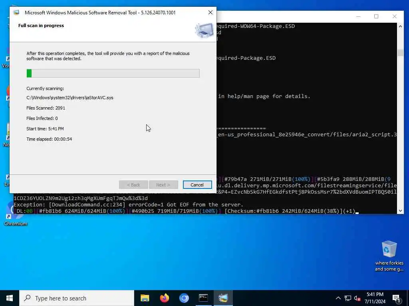Click the Files Scanned: 2091 text

pos(46,108)
